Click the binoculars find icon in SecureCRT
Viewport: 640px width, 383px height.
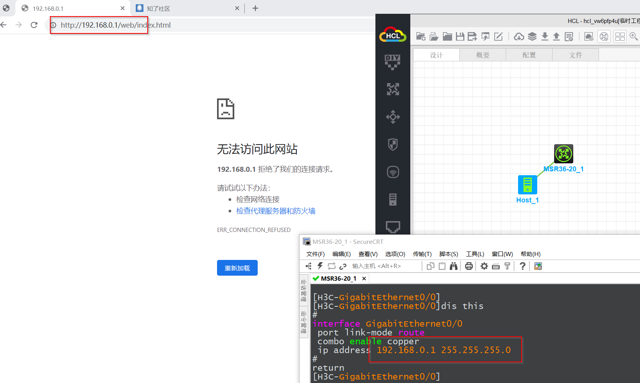[454, 266]
